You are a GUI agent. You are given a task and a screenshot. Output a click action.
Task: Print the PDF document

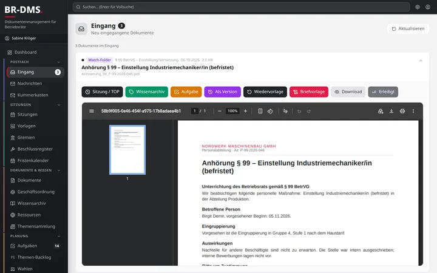(402, 111)
